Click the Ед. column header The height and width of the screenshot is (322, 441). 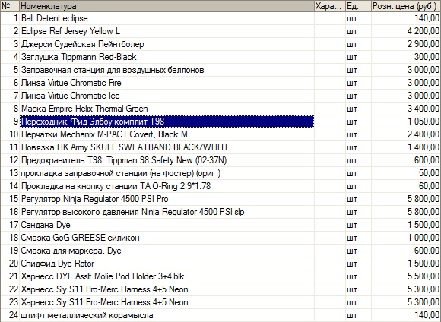pyautogui.click(x=358, y=6)
